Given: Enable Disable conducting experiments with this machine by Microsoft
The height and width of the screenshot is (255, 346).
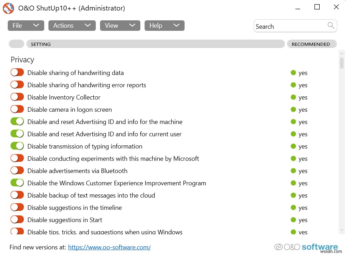Looking at the screenshot, I should pyautogui.click(x=17, y=158).
